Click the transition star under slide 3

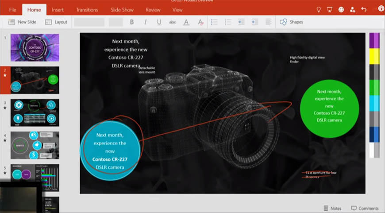coord(5,108)
